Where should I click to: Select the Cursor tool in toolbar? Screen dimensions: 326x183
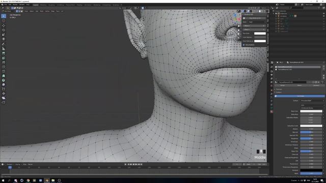tap(4, 21)
